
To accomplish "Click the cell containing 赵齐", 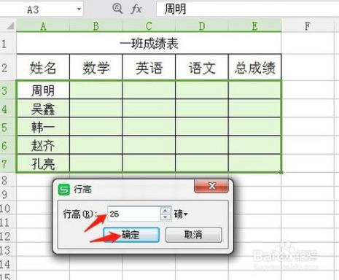I will tap(43, 145).
